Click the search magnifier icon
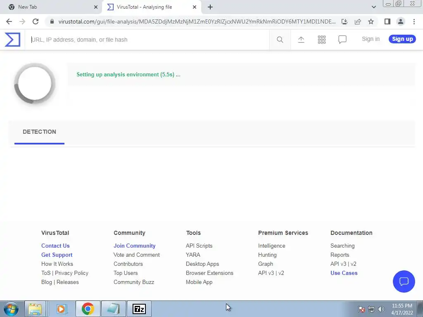Screen dimensions: 423x317 [280, 40]
